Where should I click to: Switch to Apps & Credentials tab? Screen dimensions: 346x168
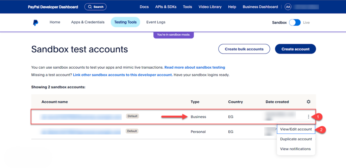click(x=88, y=22)
